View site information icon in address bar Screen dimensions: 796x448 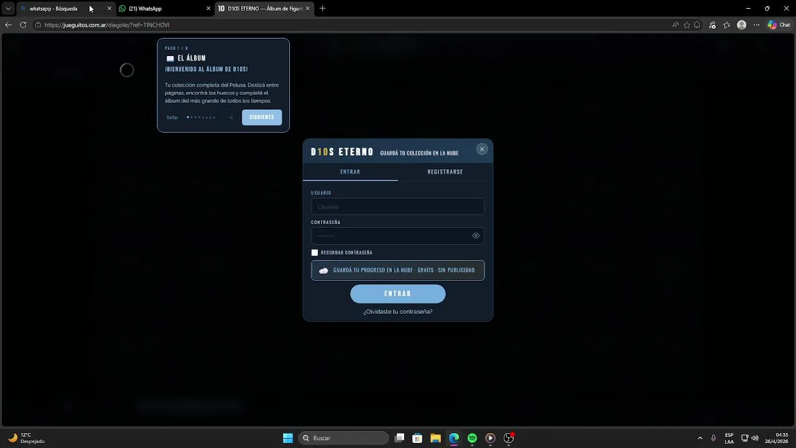[38, 25]
